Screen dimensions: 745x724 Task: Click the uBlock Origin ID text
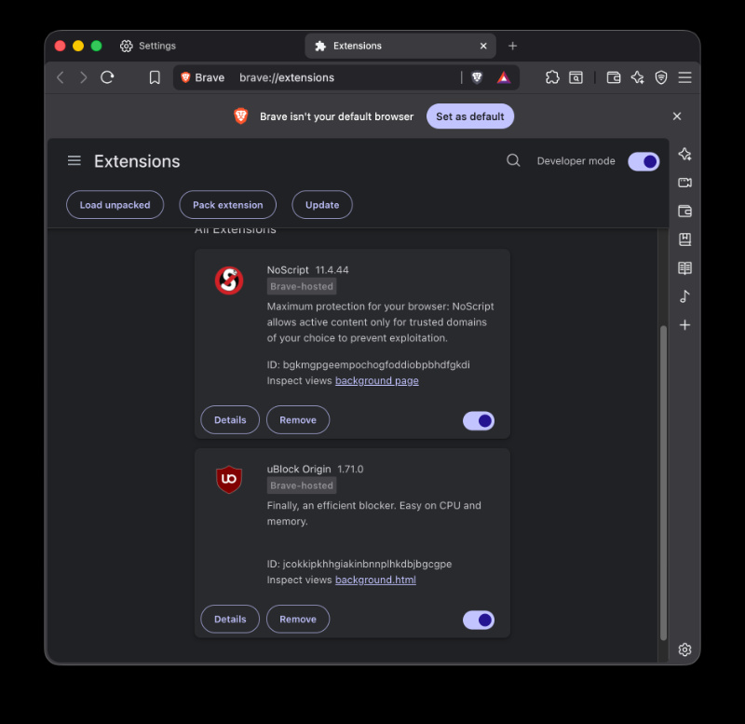click(359, 564)
